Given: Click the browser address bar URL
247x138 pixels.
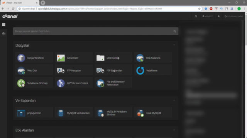Looking at the screenshot, I should [x=100, y=9].
